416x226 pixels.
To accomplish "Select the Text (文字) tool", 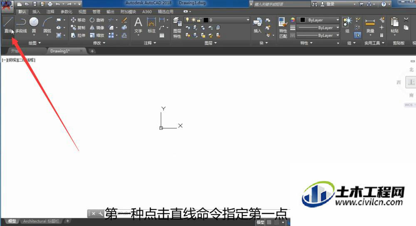I will click(138, 25).
